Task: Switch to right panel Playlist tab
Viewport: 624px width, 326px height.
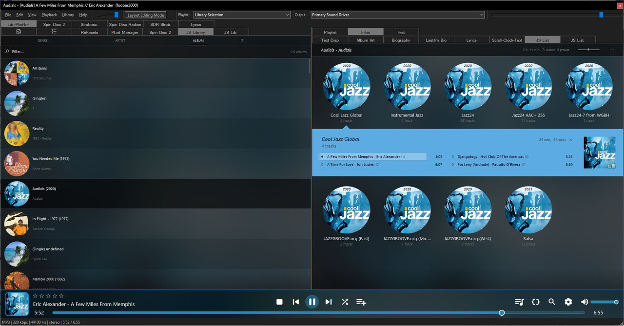Action: (330, 32)
